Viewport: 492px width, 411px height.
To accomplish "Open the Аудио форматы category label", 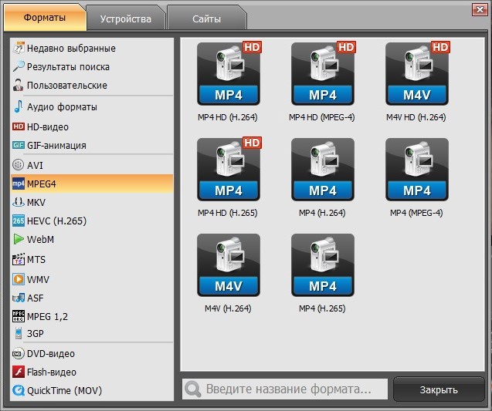I will [x=62, y=107].
